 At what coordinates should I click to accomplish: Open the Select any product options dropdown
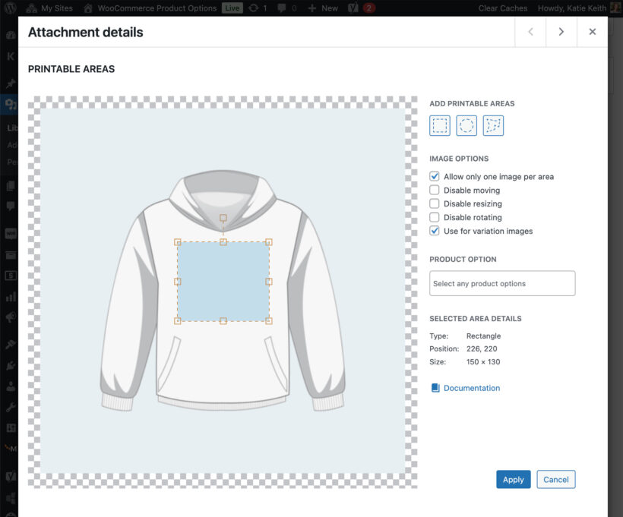(x=501, y=283)
